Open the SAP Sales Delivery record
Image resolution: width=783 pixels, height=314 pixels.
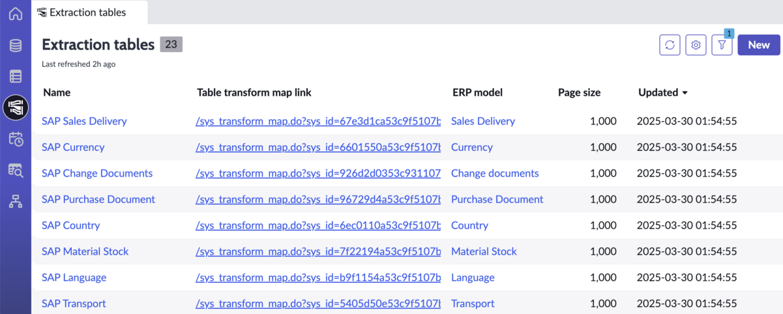tap(84, 121)
